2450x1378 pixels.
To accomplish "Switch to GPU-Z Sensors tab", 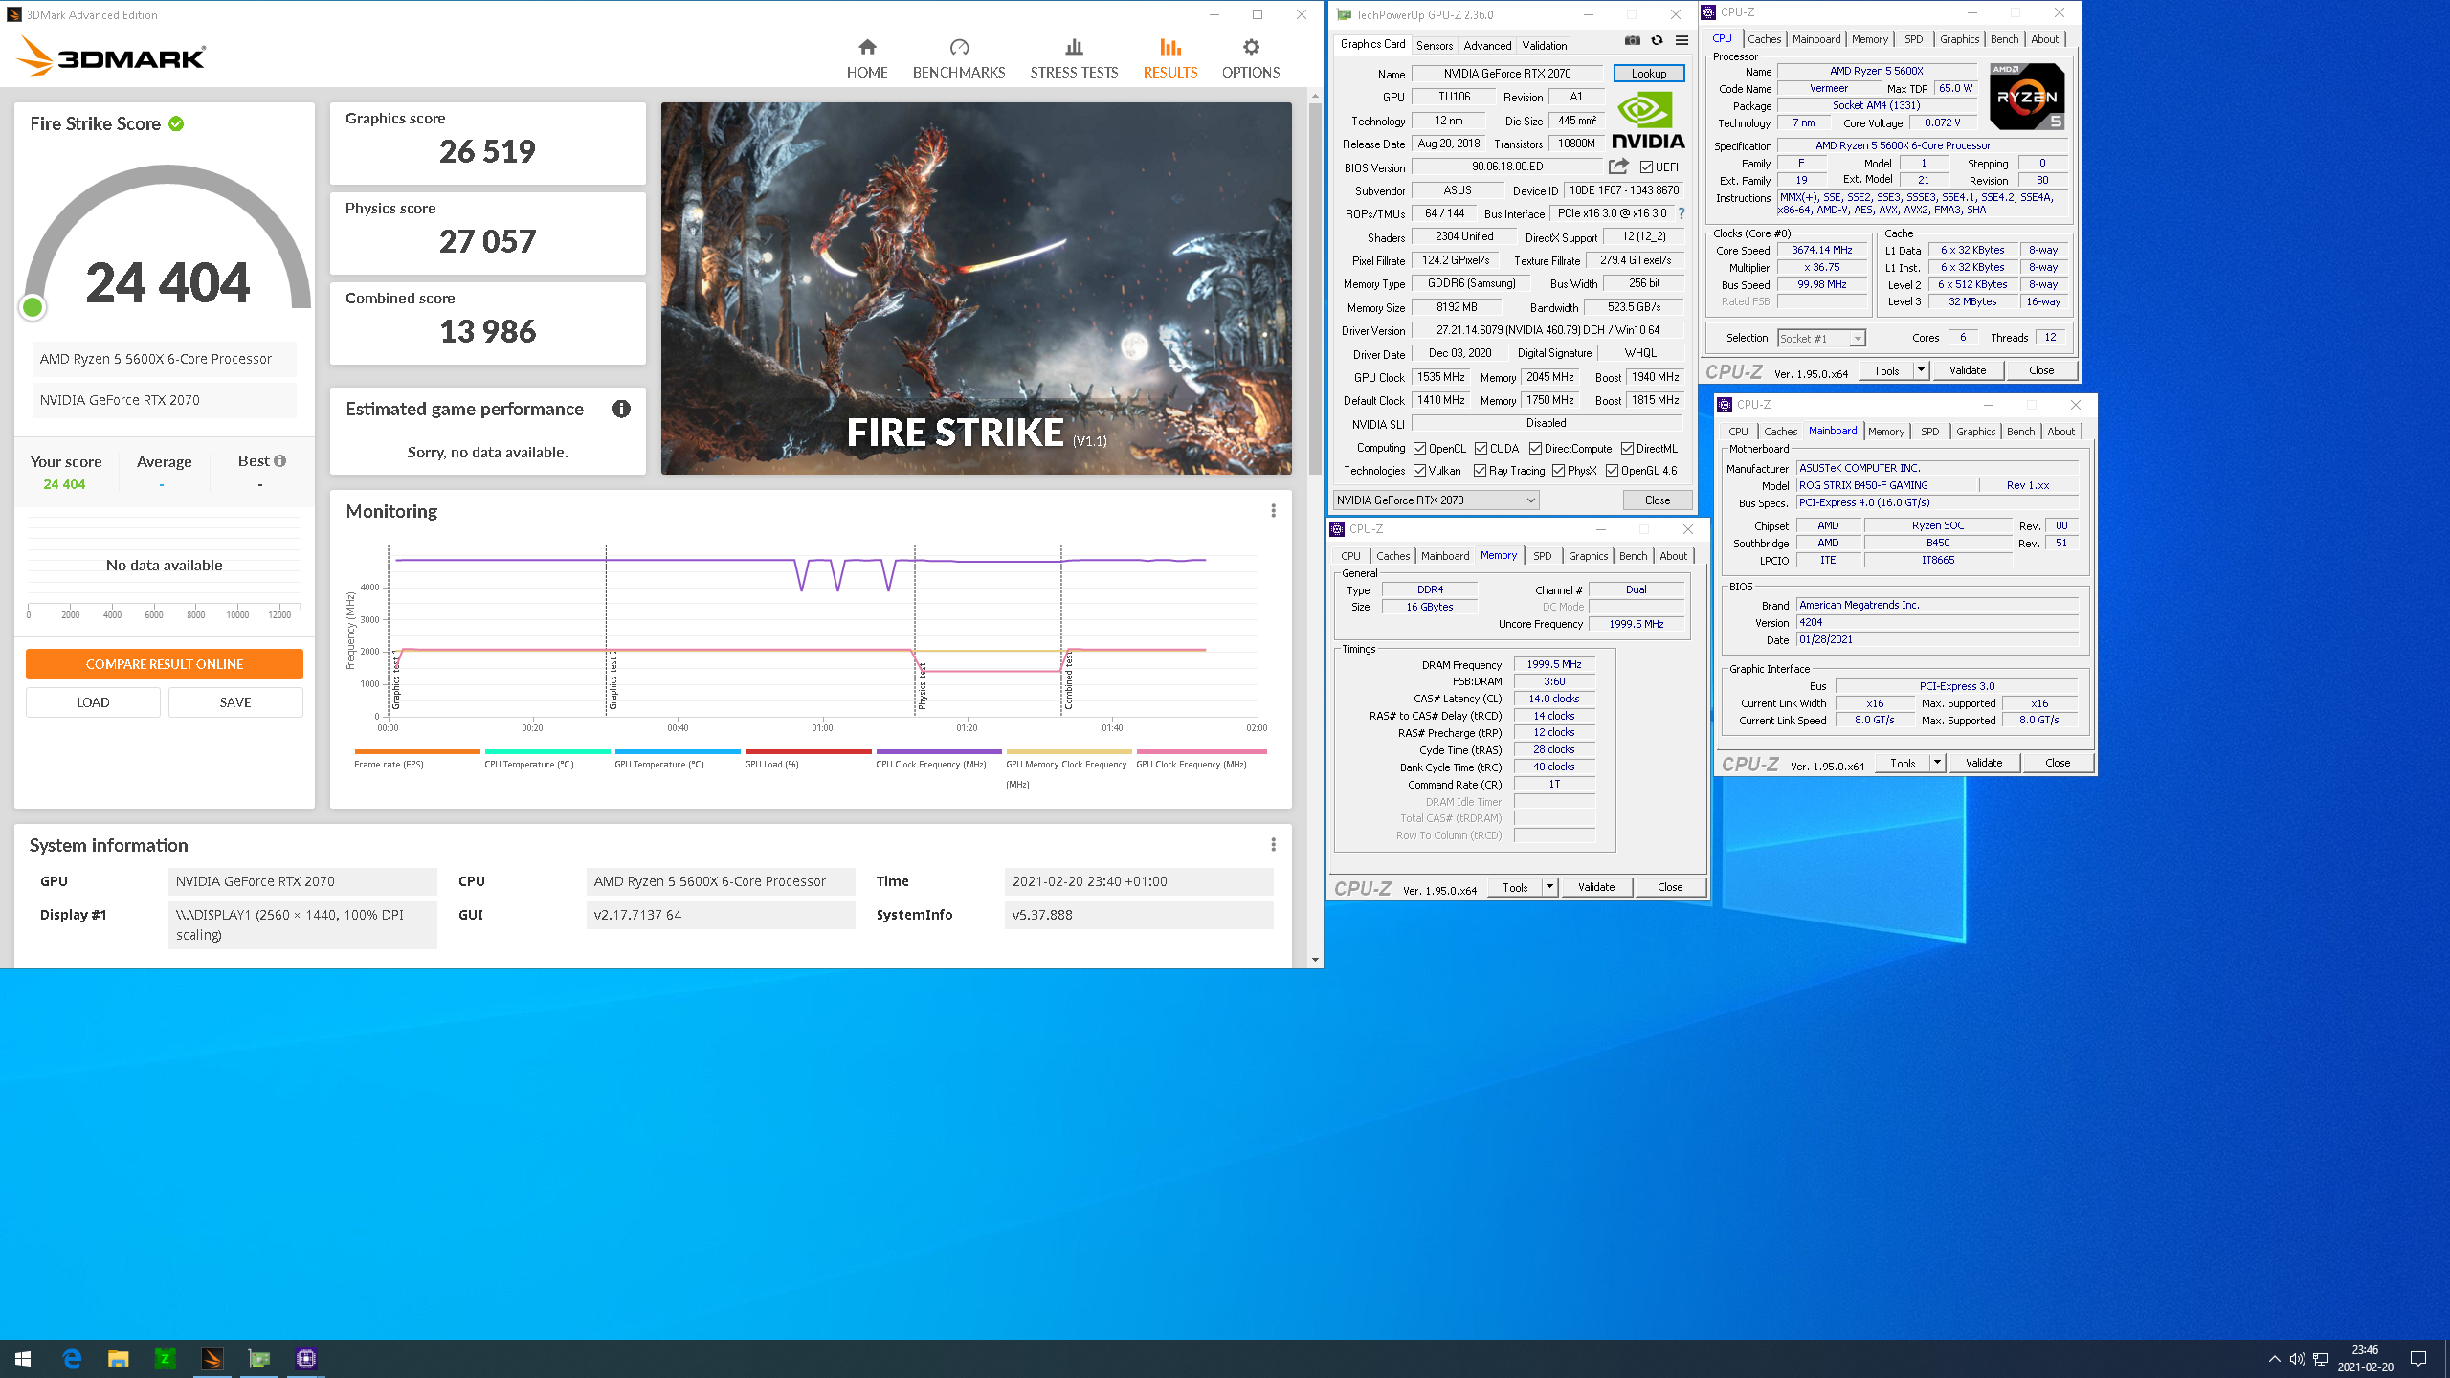I will pos(1435,46).
